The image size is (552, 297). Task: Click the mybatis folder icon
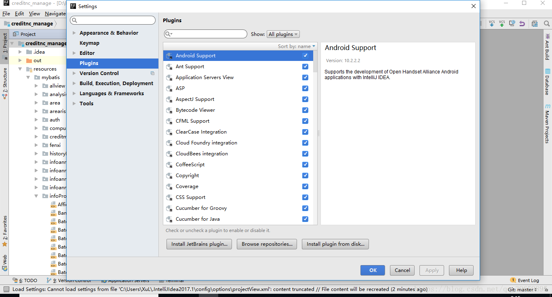(x=37, y=77)
